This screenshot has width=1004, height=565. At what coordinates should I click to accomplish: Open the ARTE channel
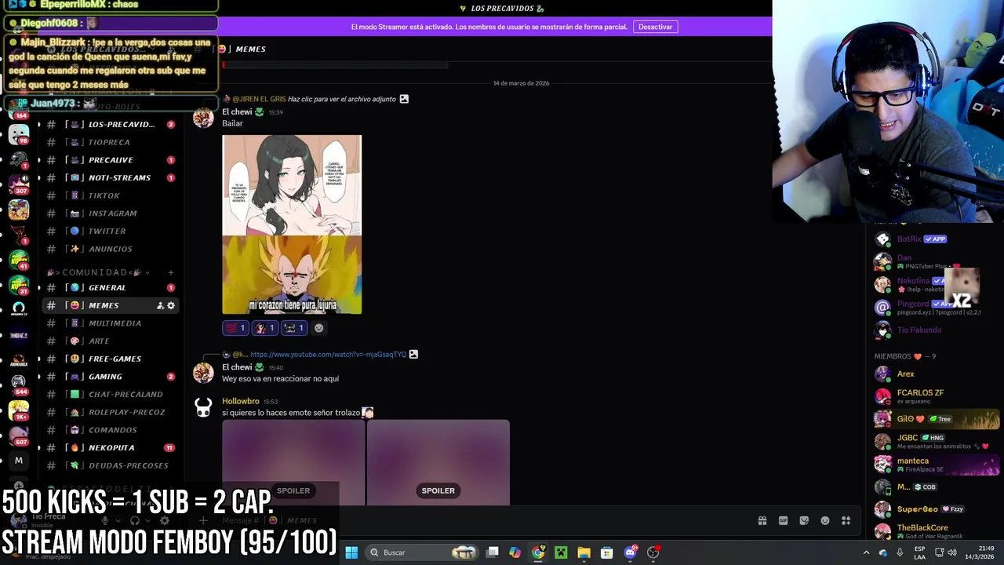coord(111,341)
